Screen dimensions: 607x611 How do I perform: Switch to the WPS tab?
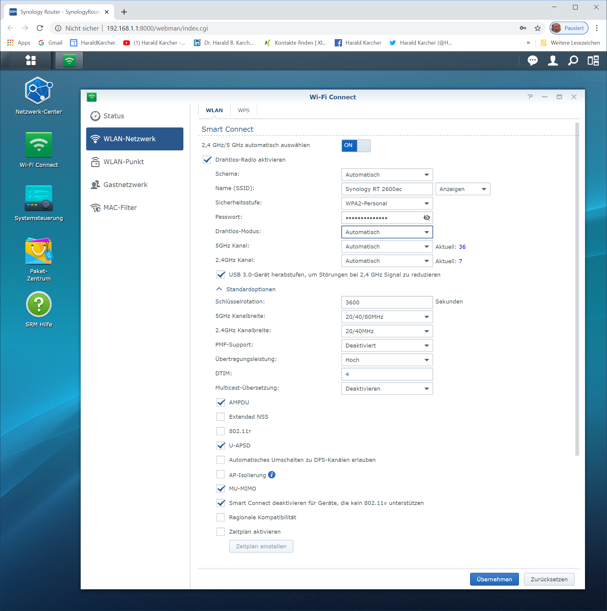pos(243,110)
